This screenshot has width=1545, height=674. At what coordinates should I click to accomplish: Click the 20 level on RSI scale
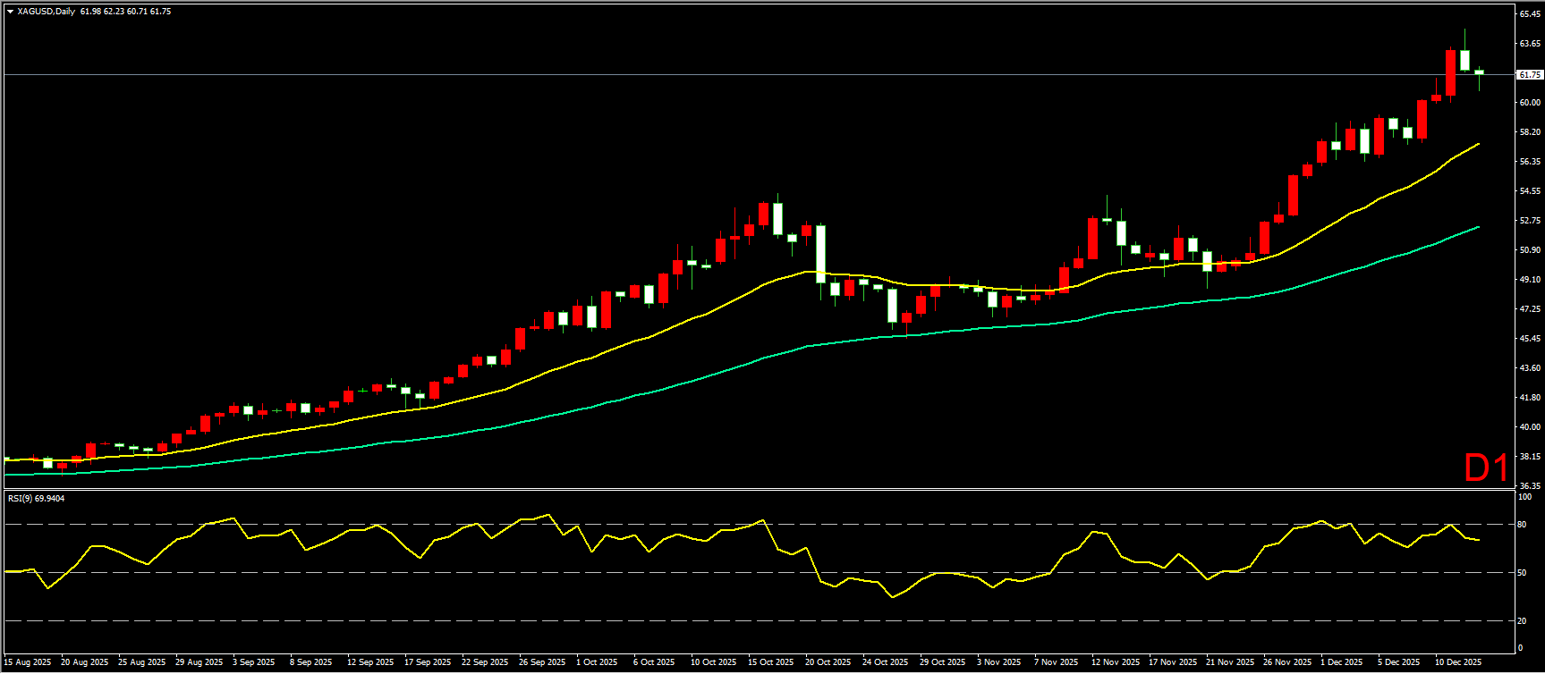[1522, 620]
